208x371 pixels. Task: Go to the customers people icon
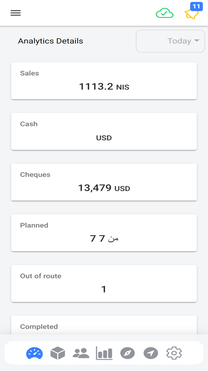click(81, 353)
